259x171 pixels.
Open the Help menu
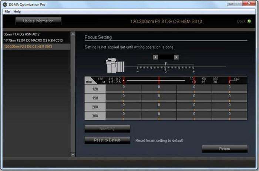[x=17, y=11]
